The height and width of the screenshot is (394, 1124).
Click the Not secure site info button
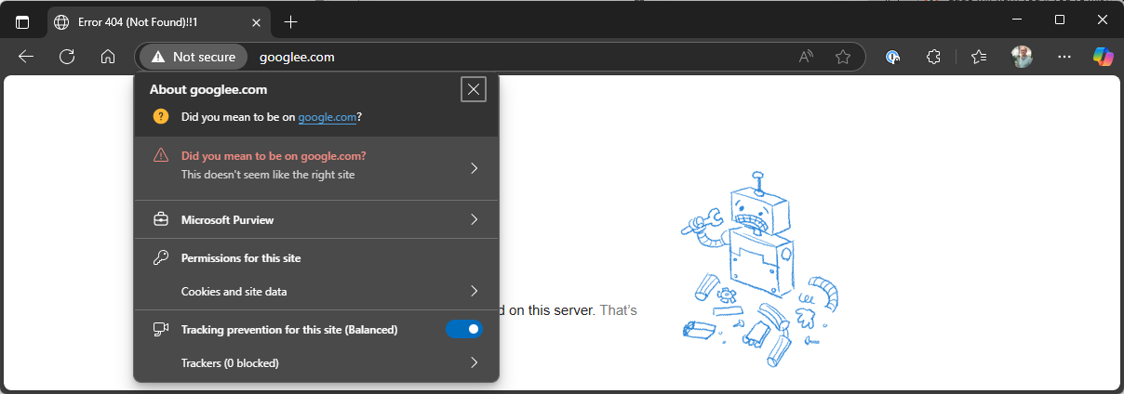click(x=194, y=57)
